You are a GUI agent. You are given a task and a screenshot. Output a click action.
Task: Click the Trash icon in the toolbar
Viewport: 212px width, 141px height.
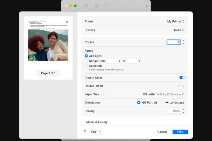96,6
